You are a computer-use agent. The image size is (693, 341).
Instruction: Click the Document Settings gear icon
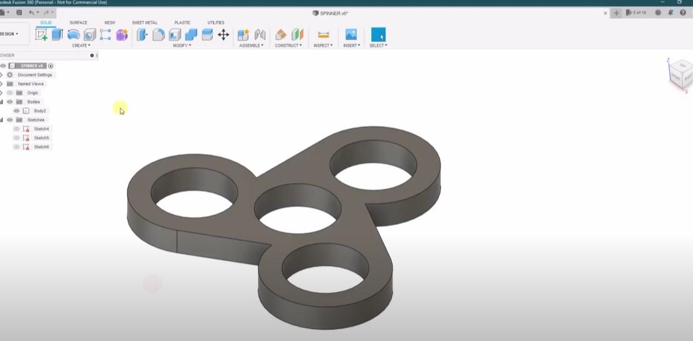coord(10,75)
